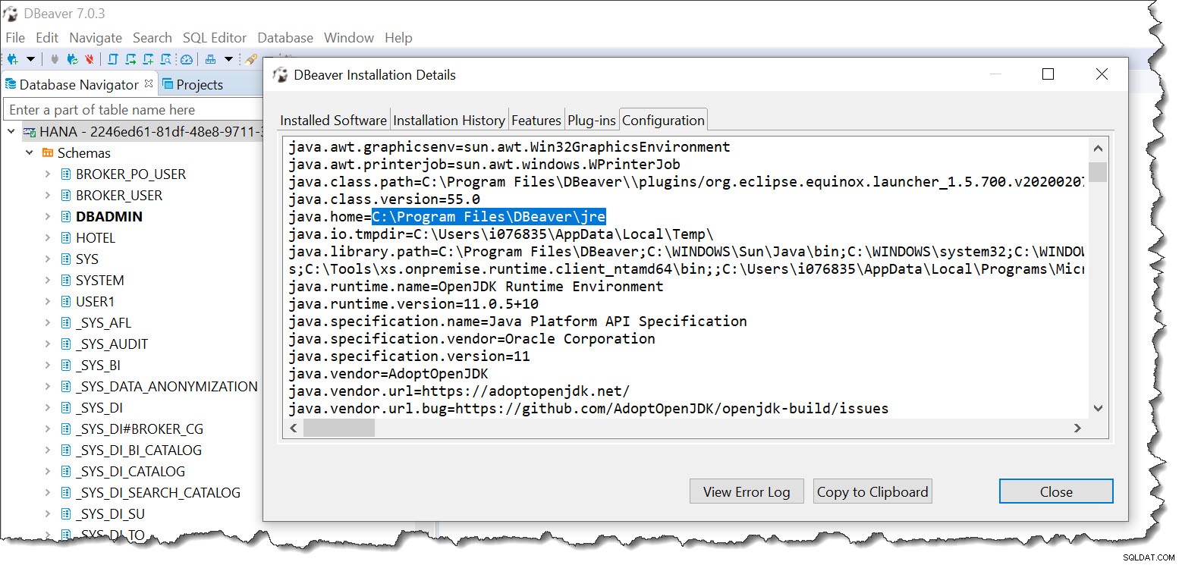Click the Schemas folder icon
The height and width of the screenshot is (565, 1182).
pos(48,152)
